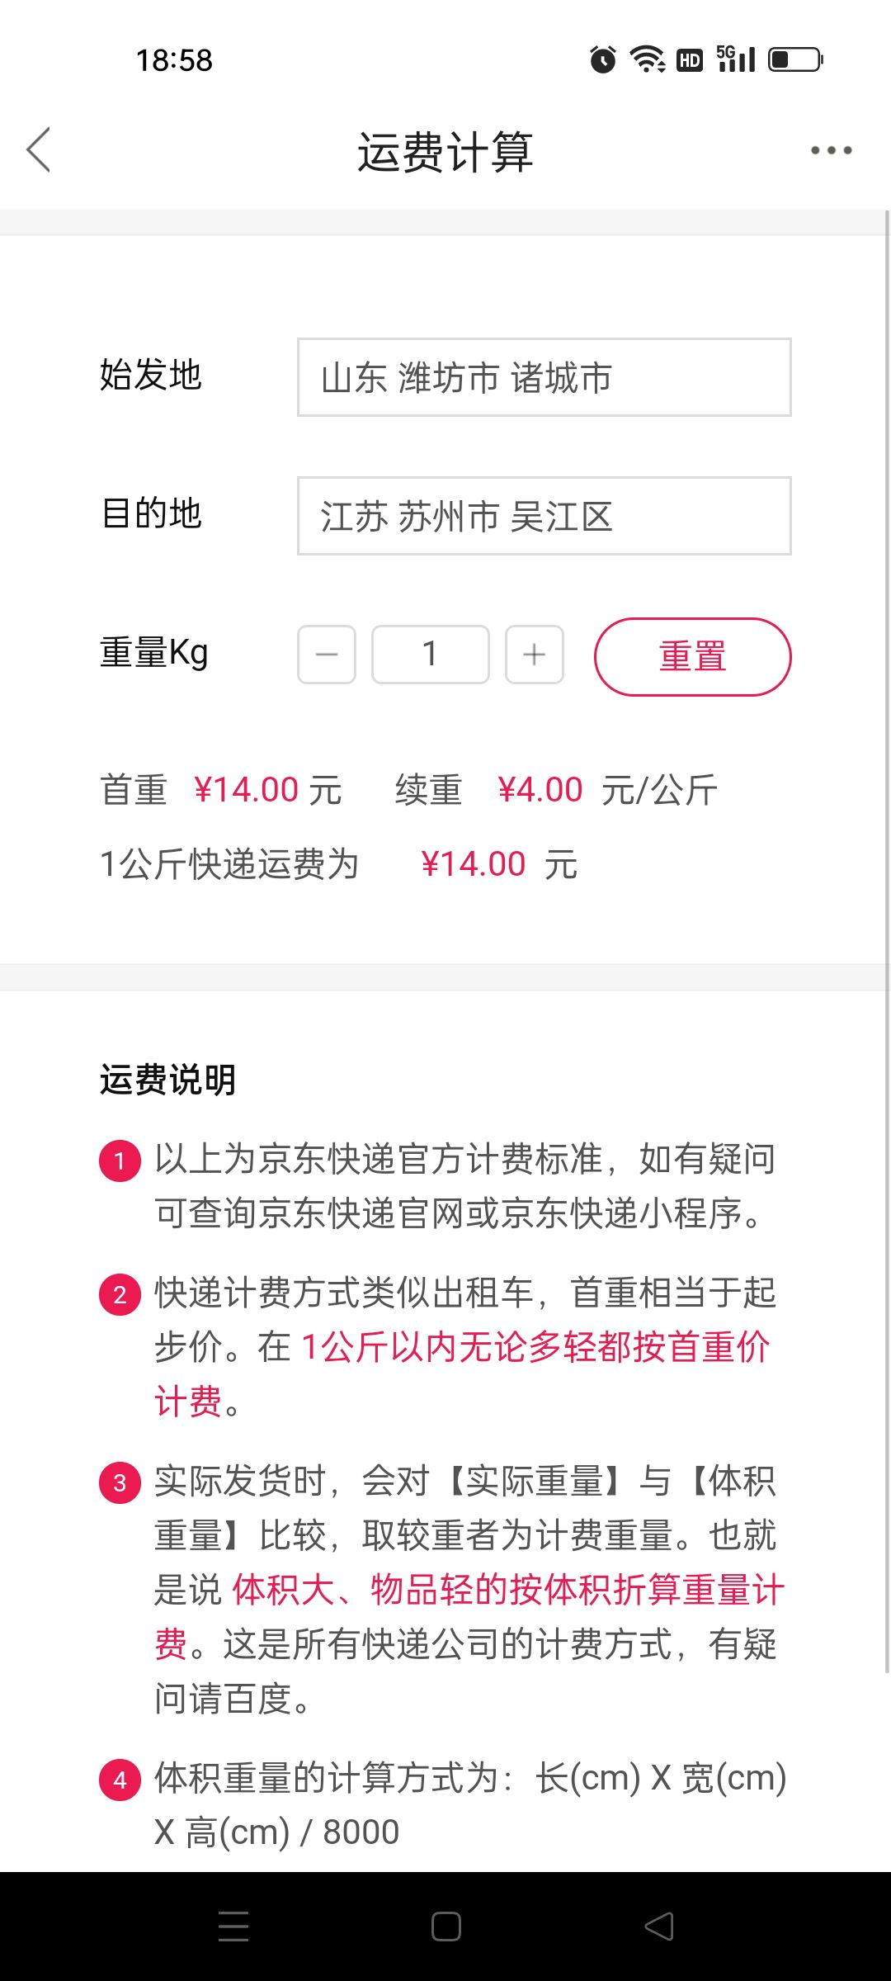
Task: Increase weight with the plus button
Action: click(535, 655)
